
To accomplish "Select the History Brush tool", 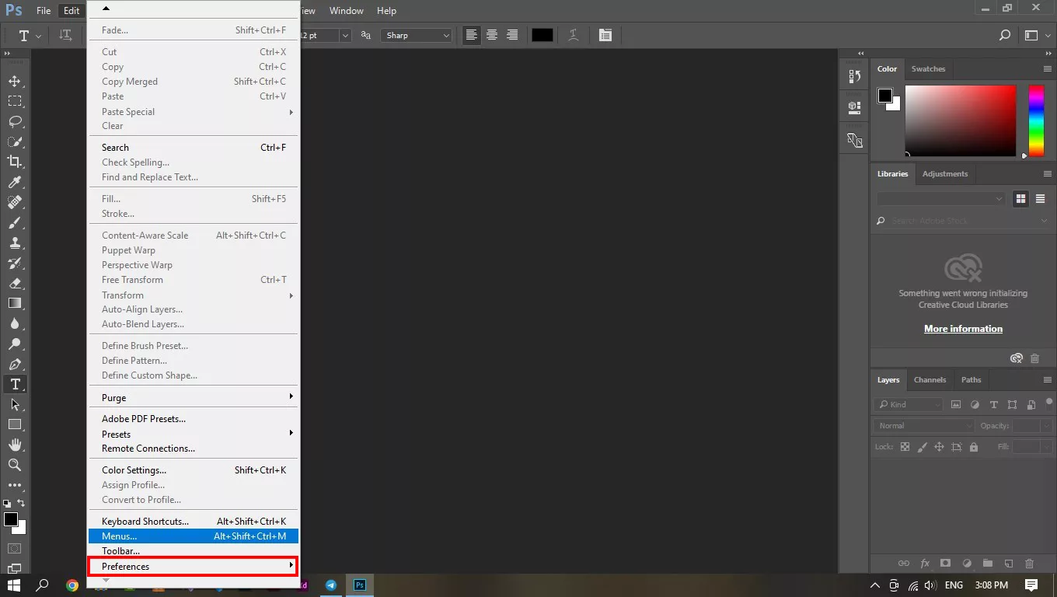I will [15, 263].
